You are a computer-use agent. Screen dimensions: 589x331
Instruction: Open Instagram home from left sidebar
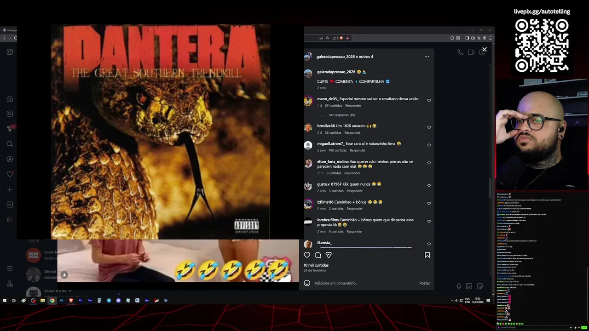click(10, 99)
